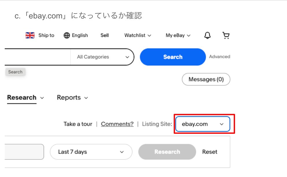Viewport: 287px width, 177px height.
Task: Open the Comments? link
Action: tap(117, 124)
